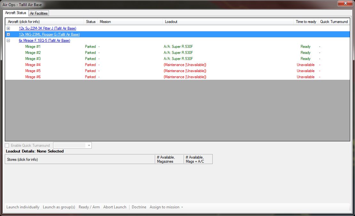Image resolution: width=355 pixels, height=216 pixels.
Task: Switch to the Air Facilities tab
Action: [x=39, y=13]
